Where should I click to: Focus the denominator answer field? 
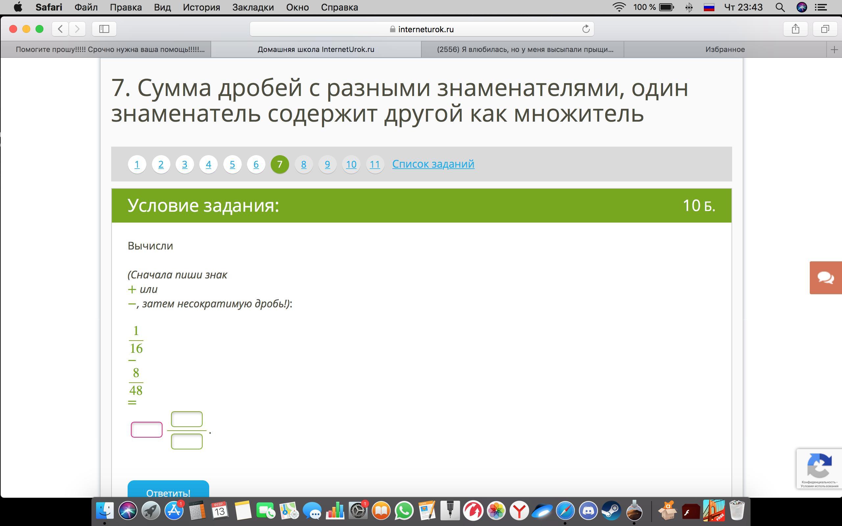point(186,441)
